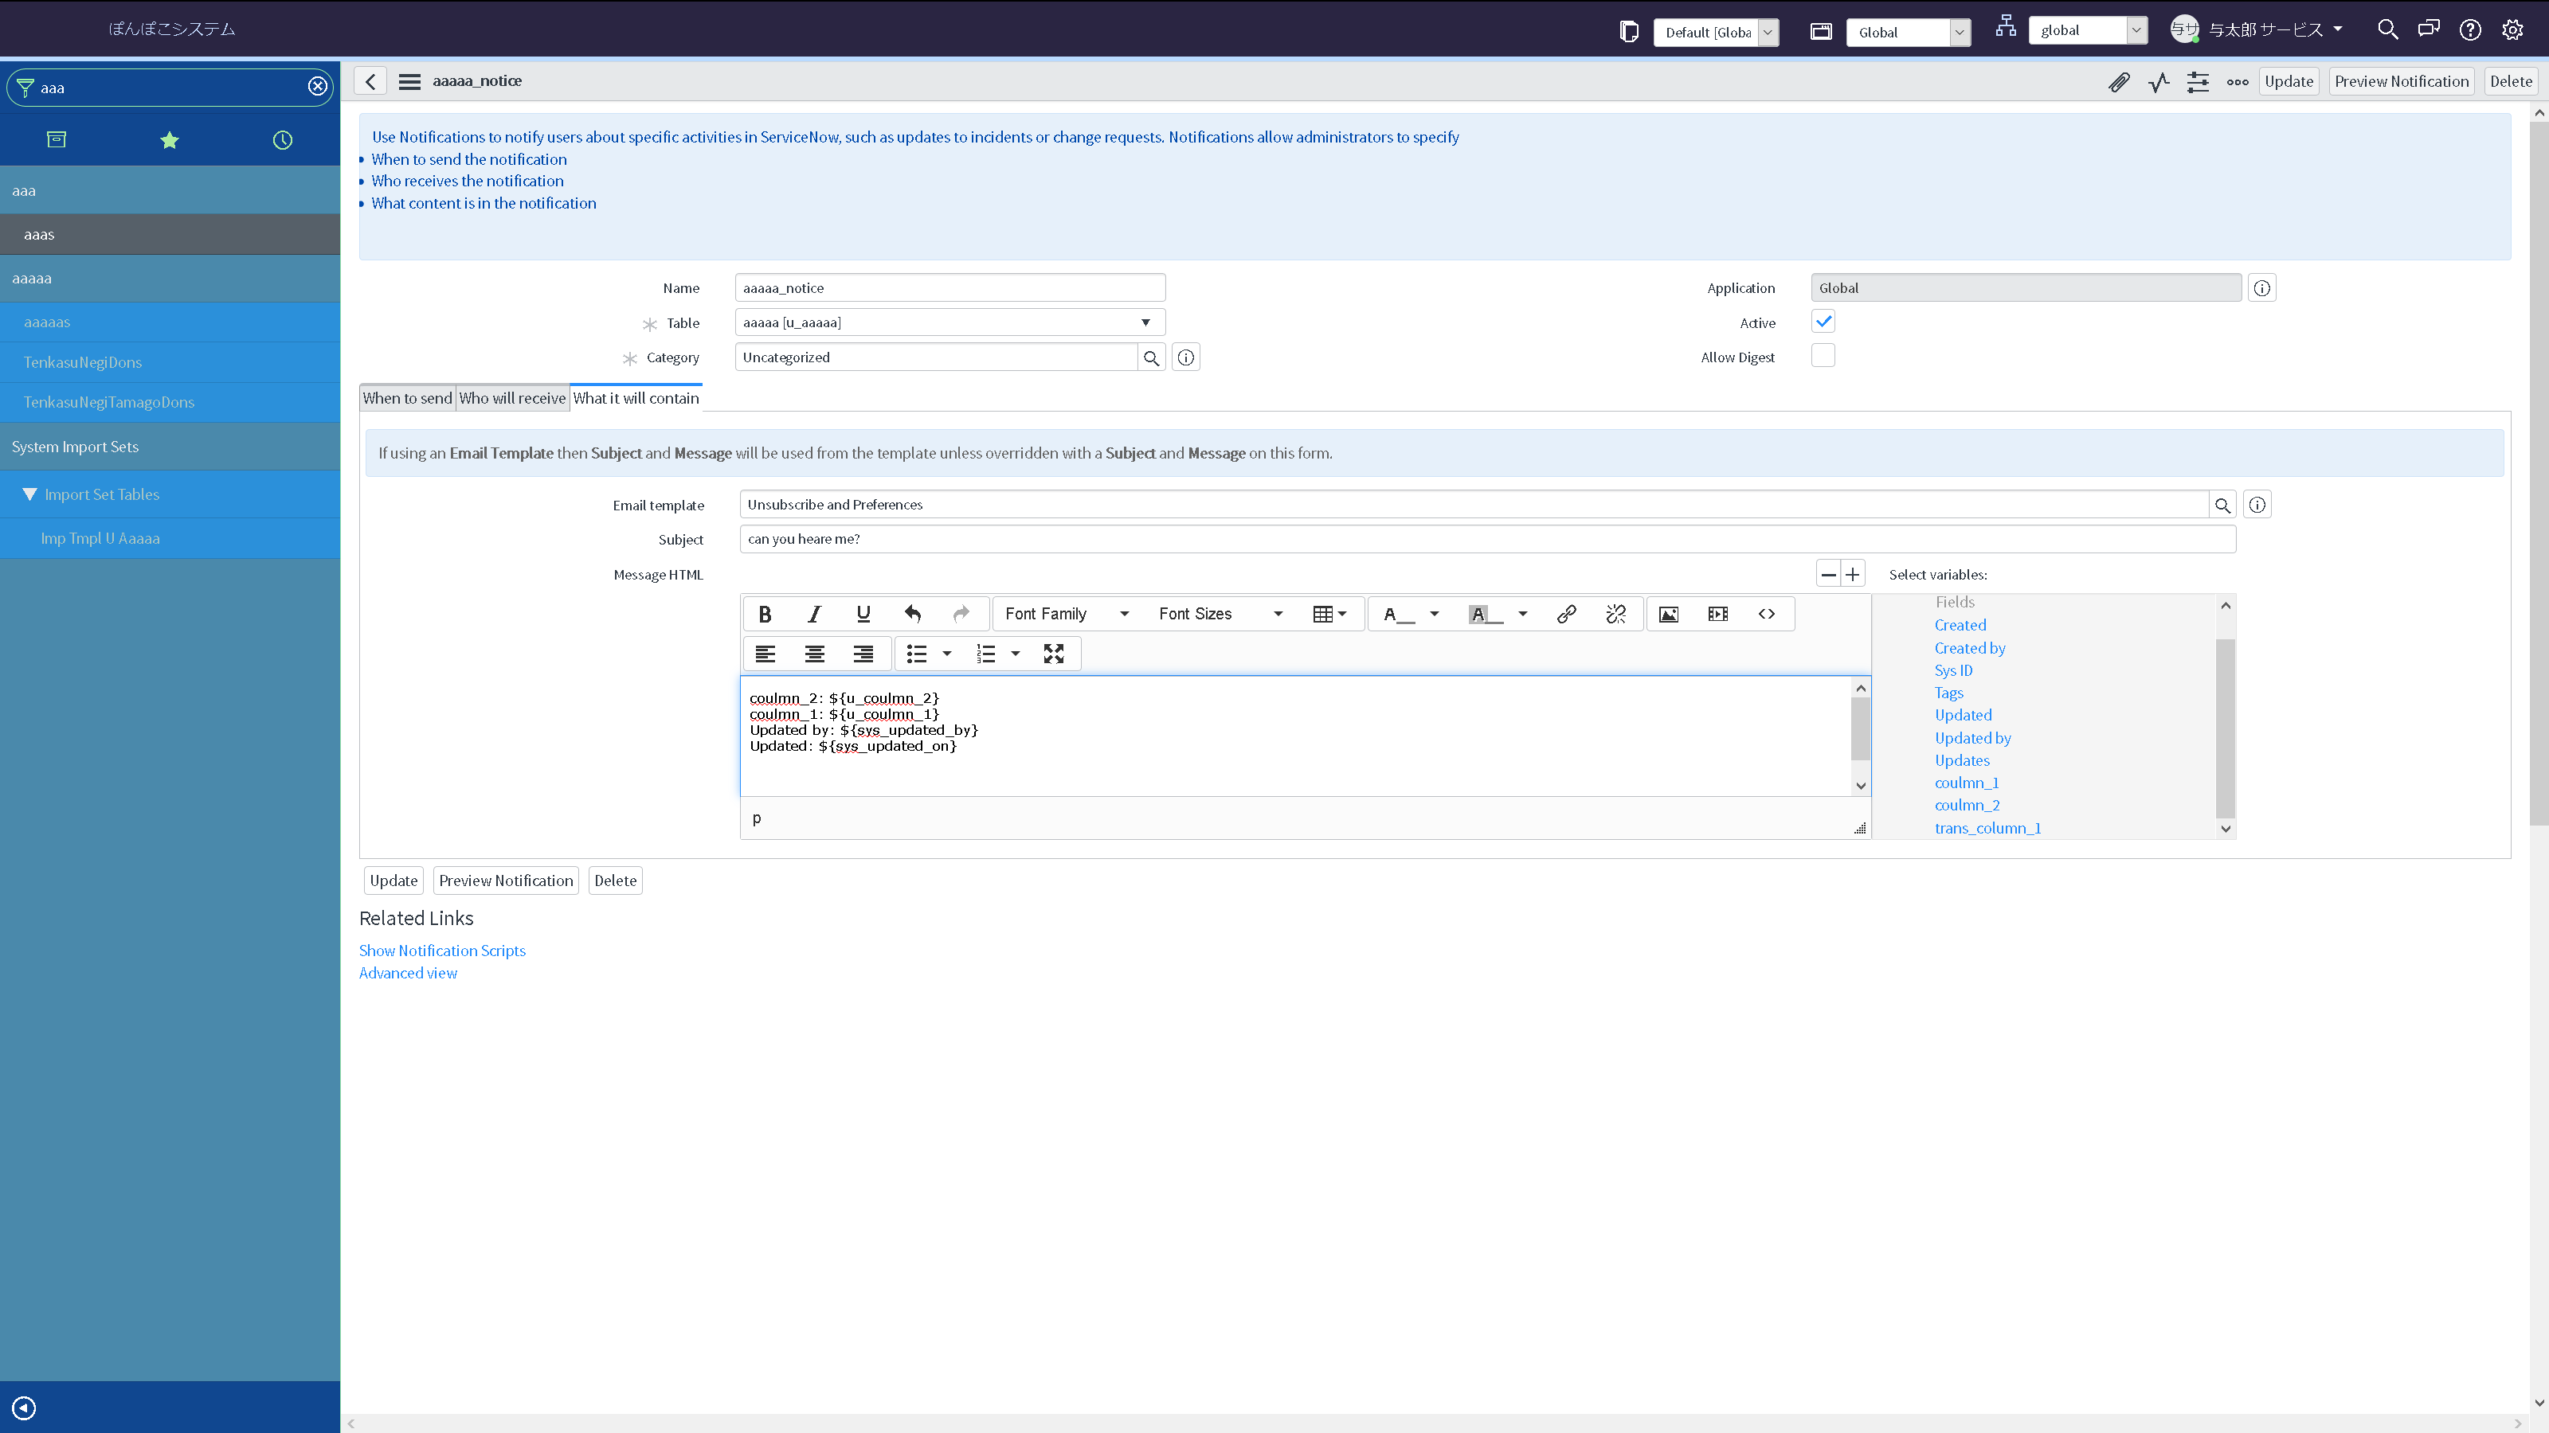The image size is (2549, 1433).
Task: Click favorites star in navigator
Action: click(169, 140)
